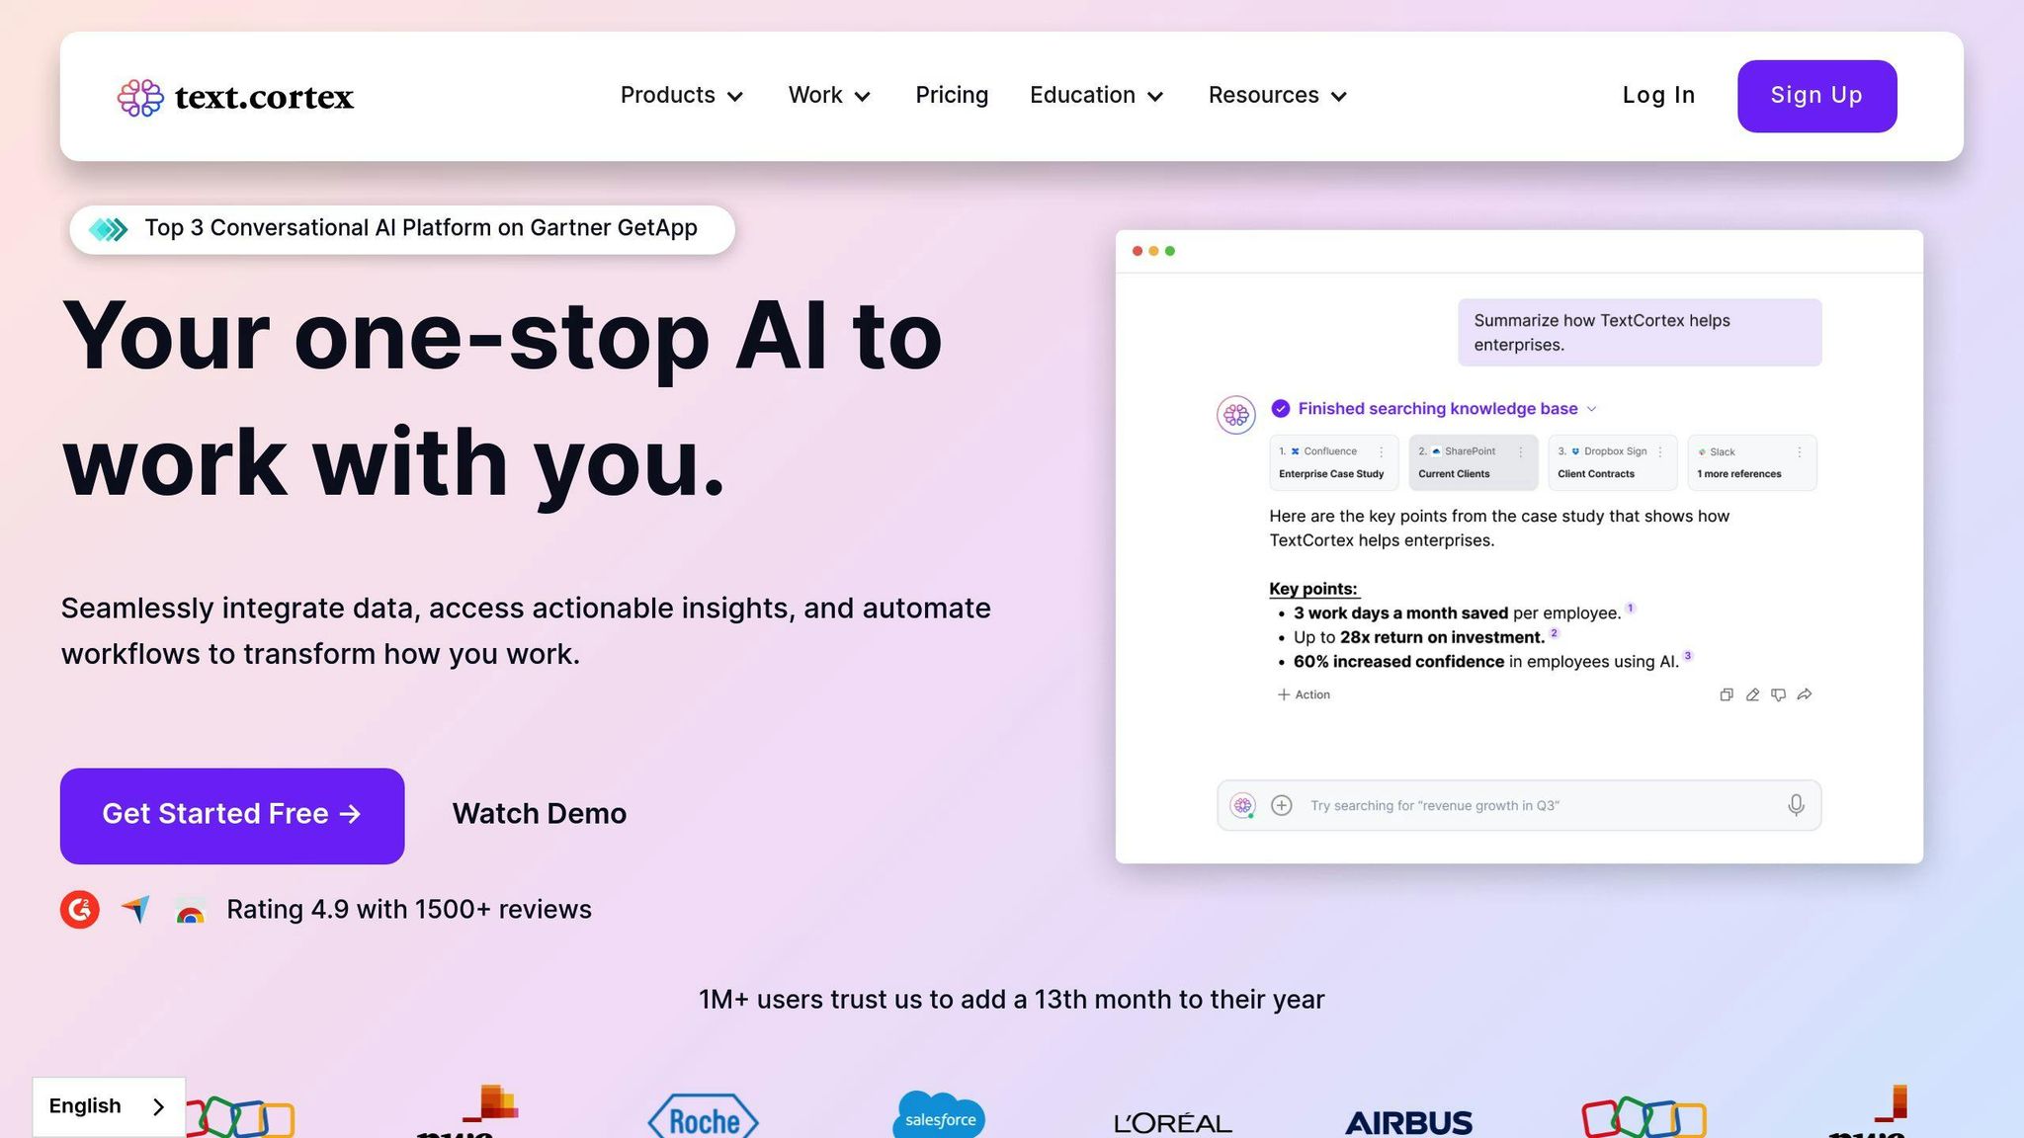Click the edit pencil icon under the response
Screen dimensions: 2024x1138
[x=1752, y=694]
